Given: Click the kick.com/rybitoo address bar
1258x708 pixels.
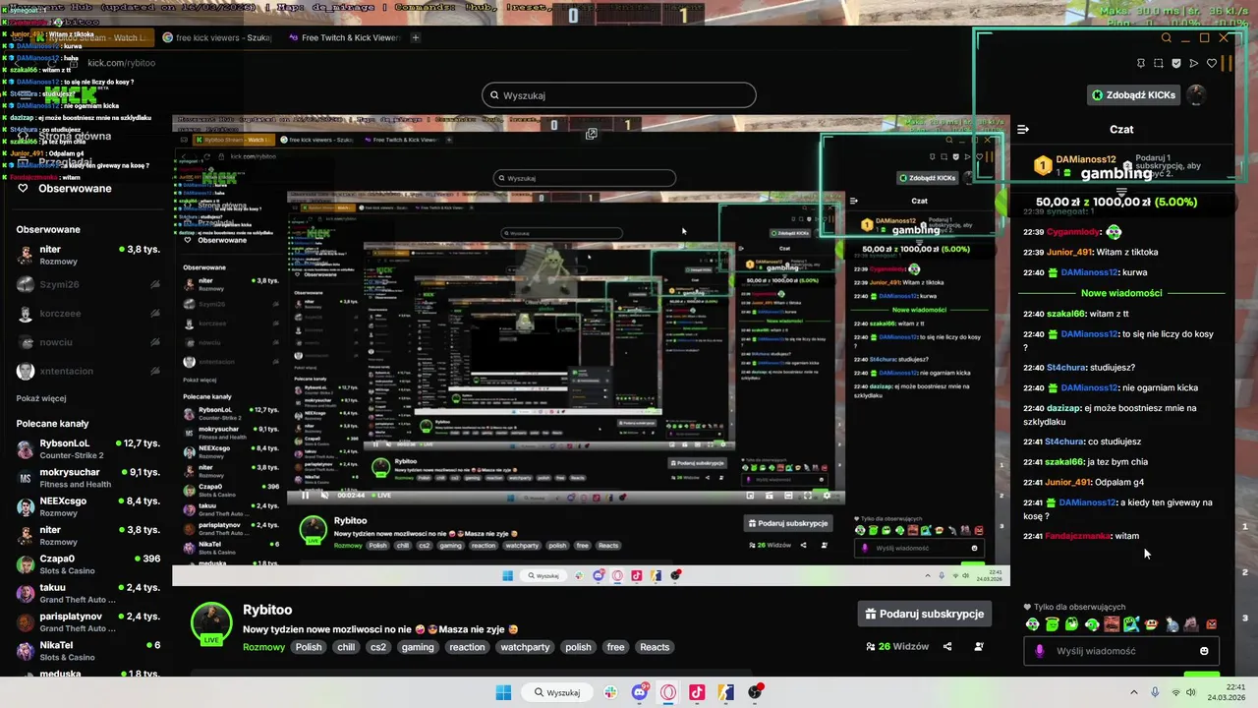Looking at the screenshot, I should pos(122,63).
